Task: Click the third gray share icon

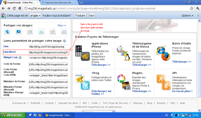Action: (x=30, y=31)
